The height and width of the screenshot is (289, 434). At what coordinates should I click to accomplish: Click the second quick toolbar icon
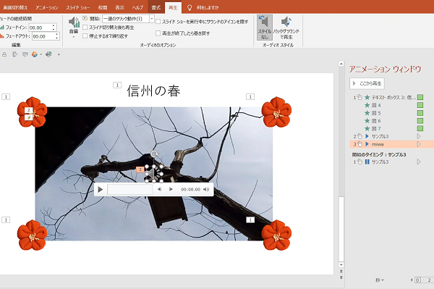click(14, 54)
